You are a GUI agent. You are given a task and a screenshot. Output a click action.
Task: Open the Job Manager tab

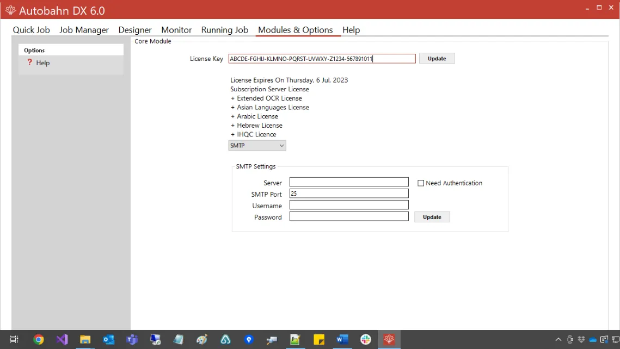pyautogui.click(x=84, y=30)
